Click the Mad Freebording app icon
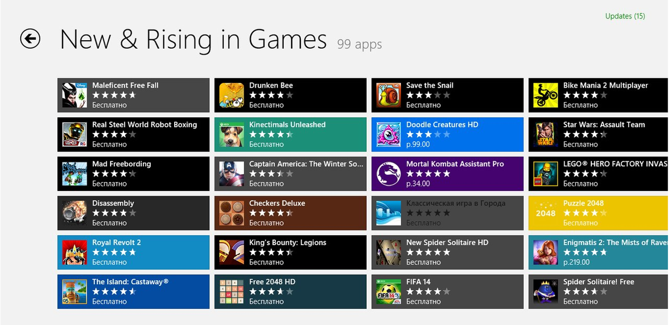This screenshot has height=325, width=670. click(x=75, y=174)
